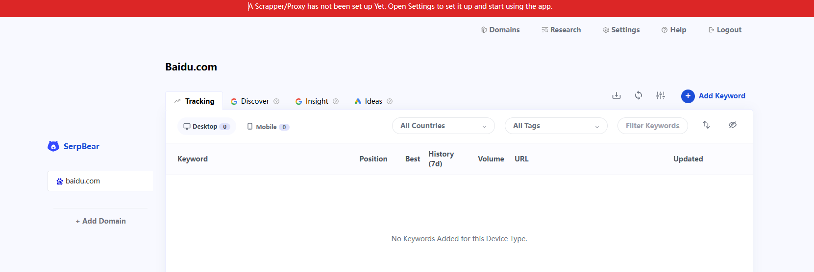Click the export download icon
The image size is (814, 272).
pyautogui.click(x=617, y=95)
